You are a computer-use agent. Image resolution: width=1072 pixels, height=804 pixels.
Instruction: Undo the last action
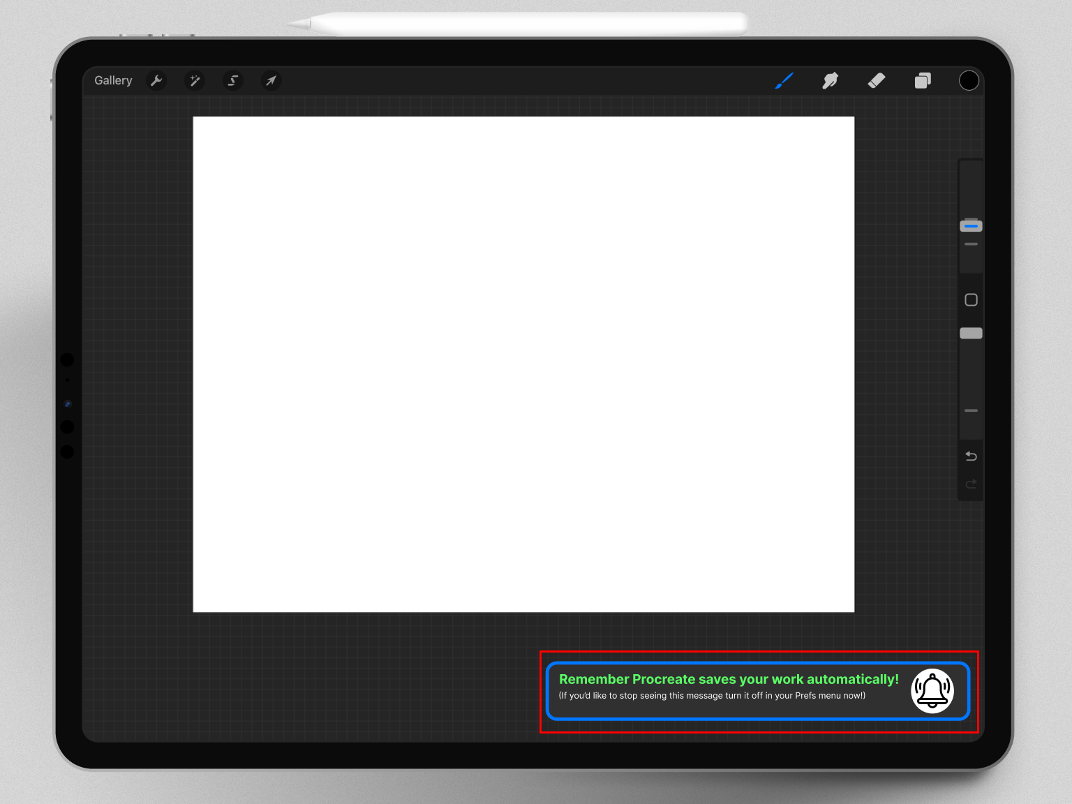(x=971, y=456)
